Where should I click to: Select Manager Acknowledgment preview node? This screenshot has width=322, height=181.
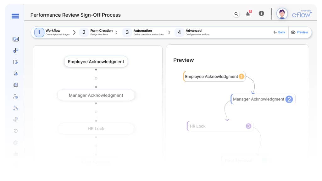pyautogui.click(x=263, y=99)
